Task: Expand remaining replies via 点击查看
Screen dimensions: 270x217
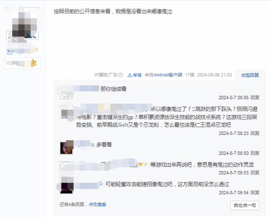Action: [98, 204]
